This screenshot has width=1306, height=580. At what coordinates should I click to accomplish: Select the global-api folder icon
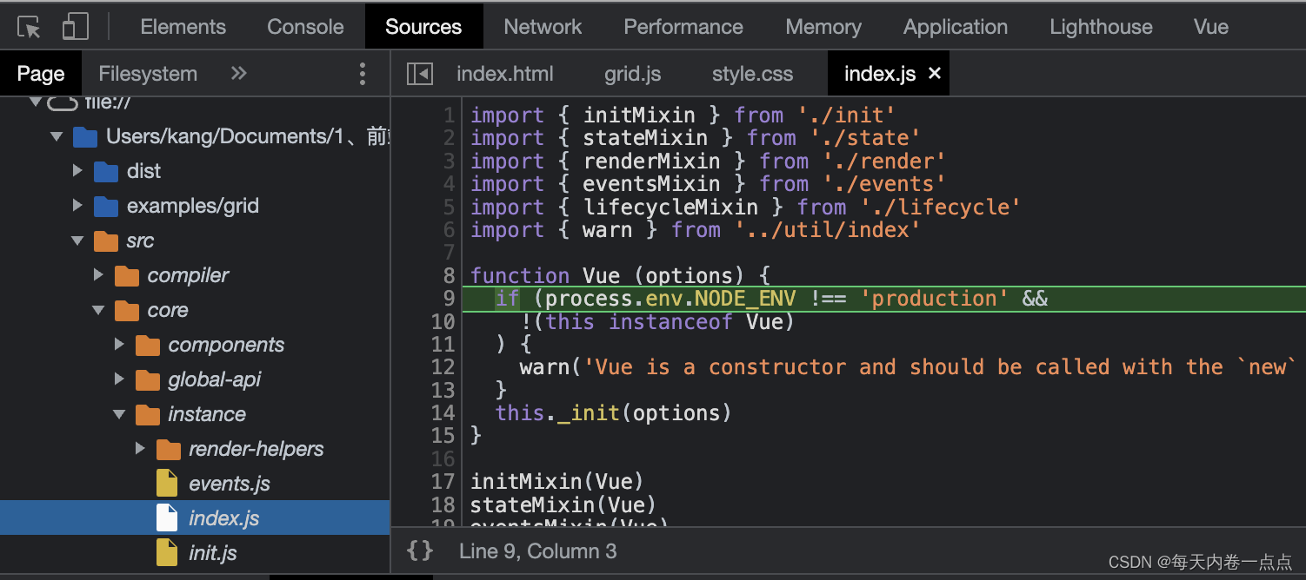coord(148,379)
